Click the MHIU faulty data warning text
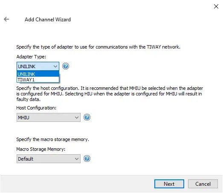Screen dimensions: 223x193 pyautogui.click(x=110, y=94)
